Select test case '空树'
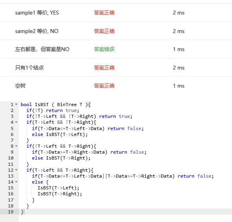 tap(20, 86)
